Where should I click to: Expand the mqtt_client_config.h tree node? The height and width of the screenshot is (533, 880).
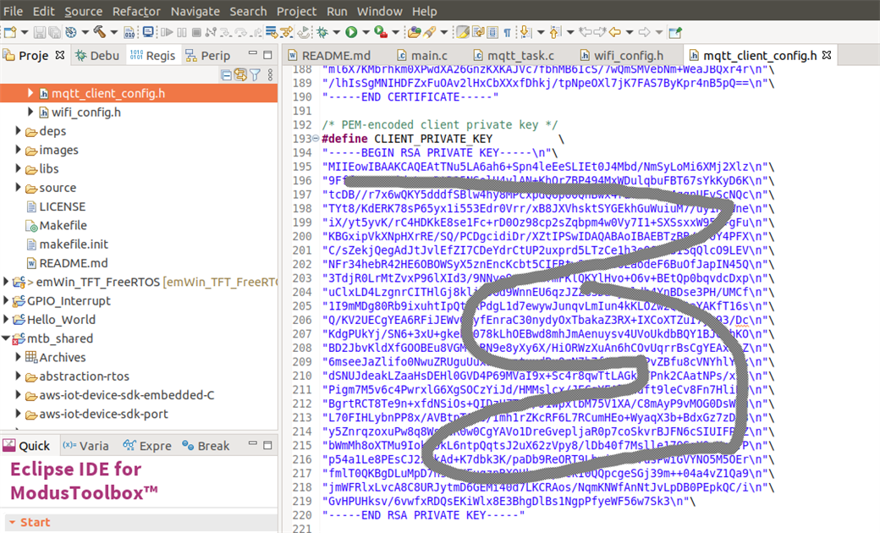click(x=30, y=93)
